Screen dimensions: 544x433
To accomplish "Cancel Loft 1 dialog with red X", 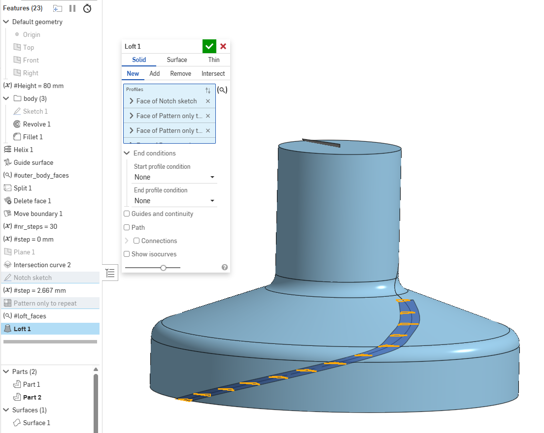I will click(223, 46).
